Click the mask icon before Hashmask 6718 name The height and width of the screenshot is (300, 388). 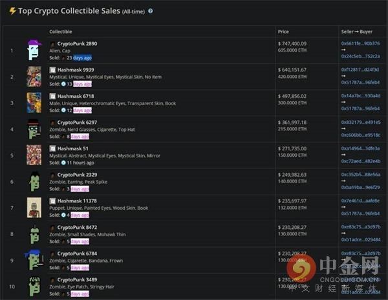pos(52,96)
